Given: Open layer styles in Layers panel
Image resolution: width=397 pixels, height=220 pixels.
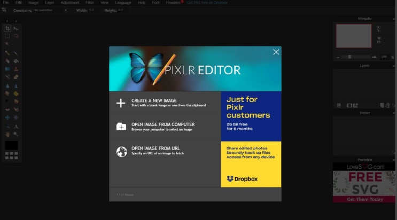Looking at the screenshot, I should [355, 105].
